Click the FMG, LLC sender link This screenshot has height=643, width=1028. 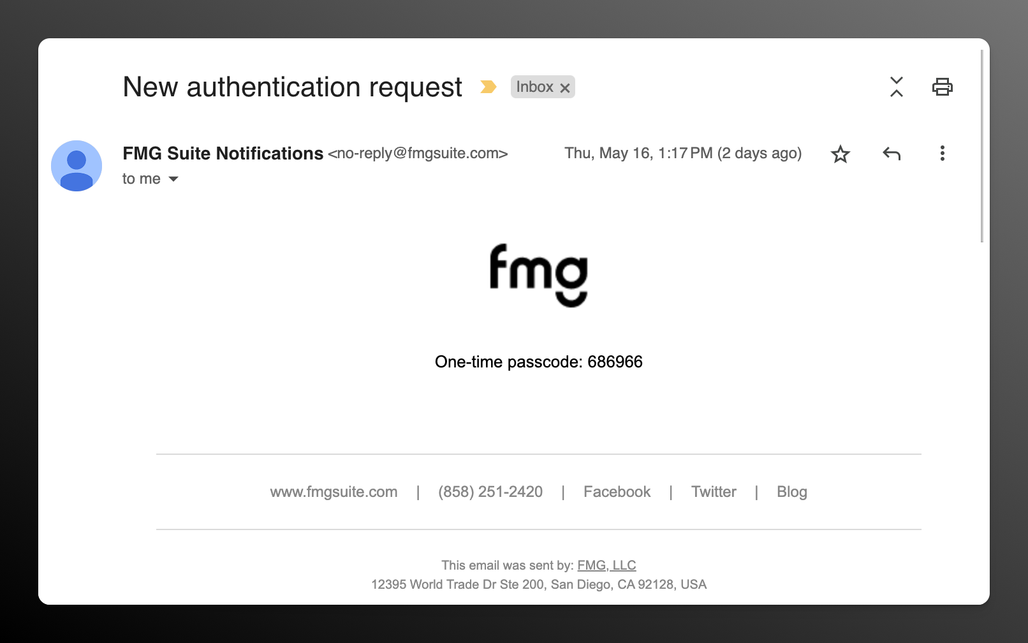(x=606, y=565)
